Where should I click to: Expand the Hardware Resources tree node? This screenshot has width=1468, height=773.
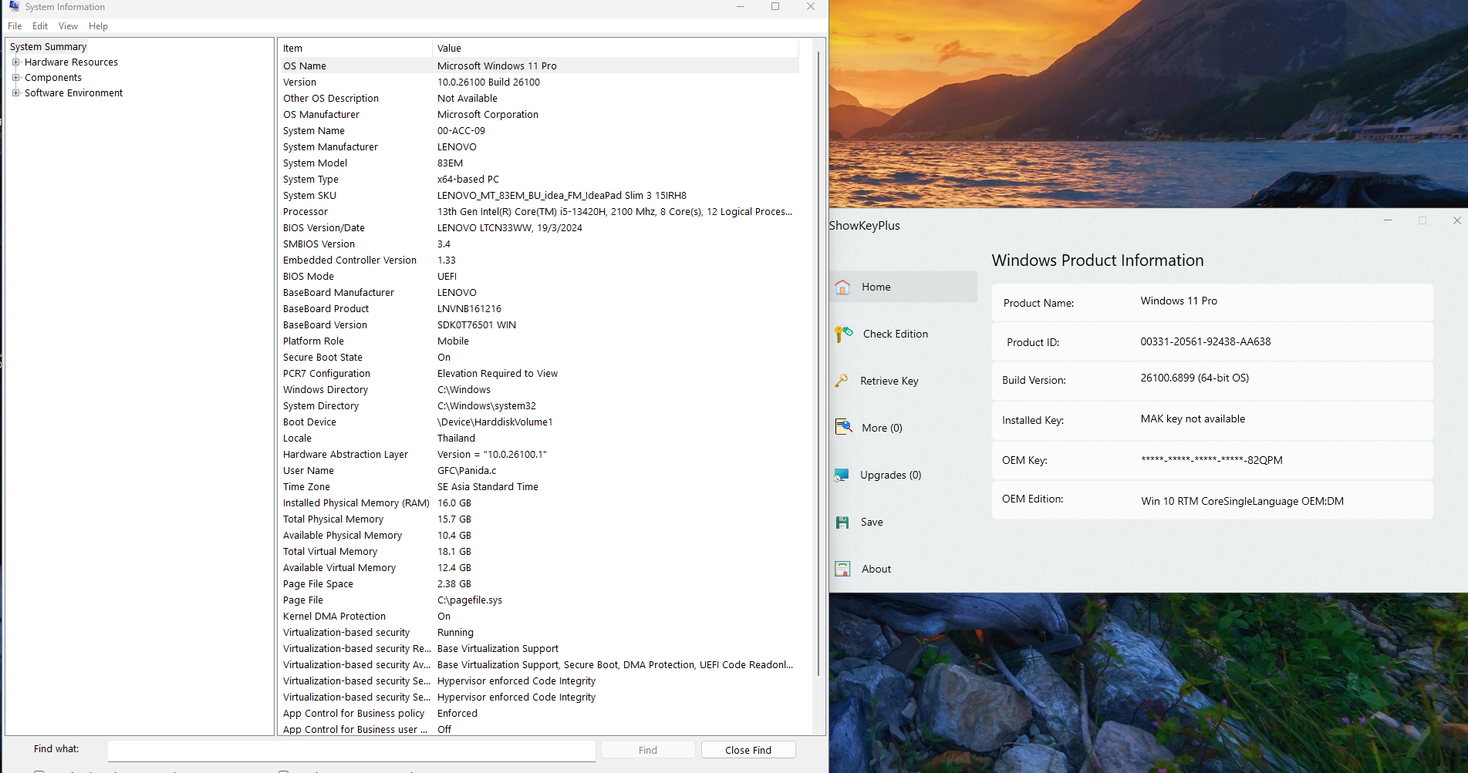coord(15,62)
